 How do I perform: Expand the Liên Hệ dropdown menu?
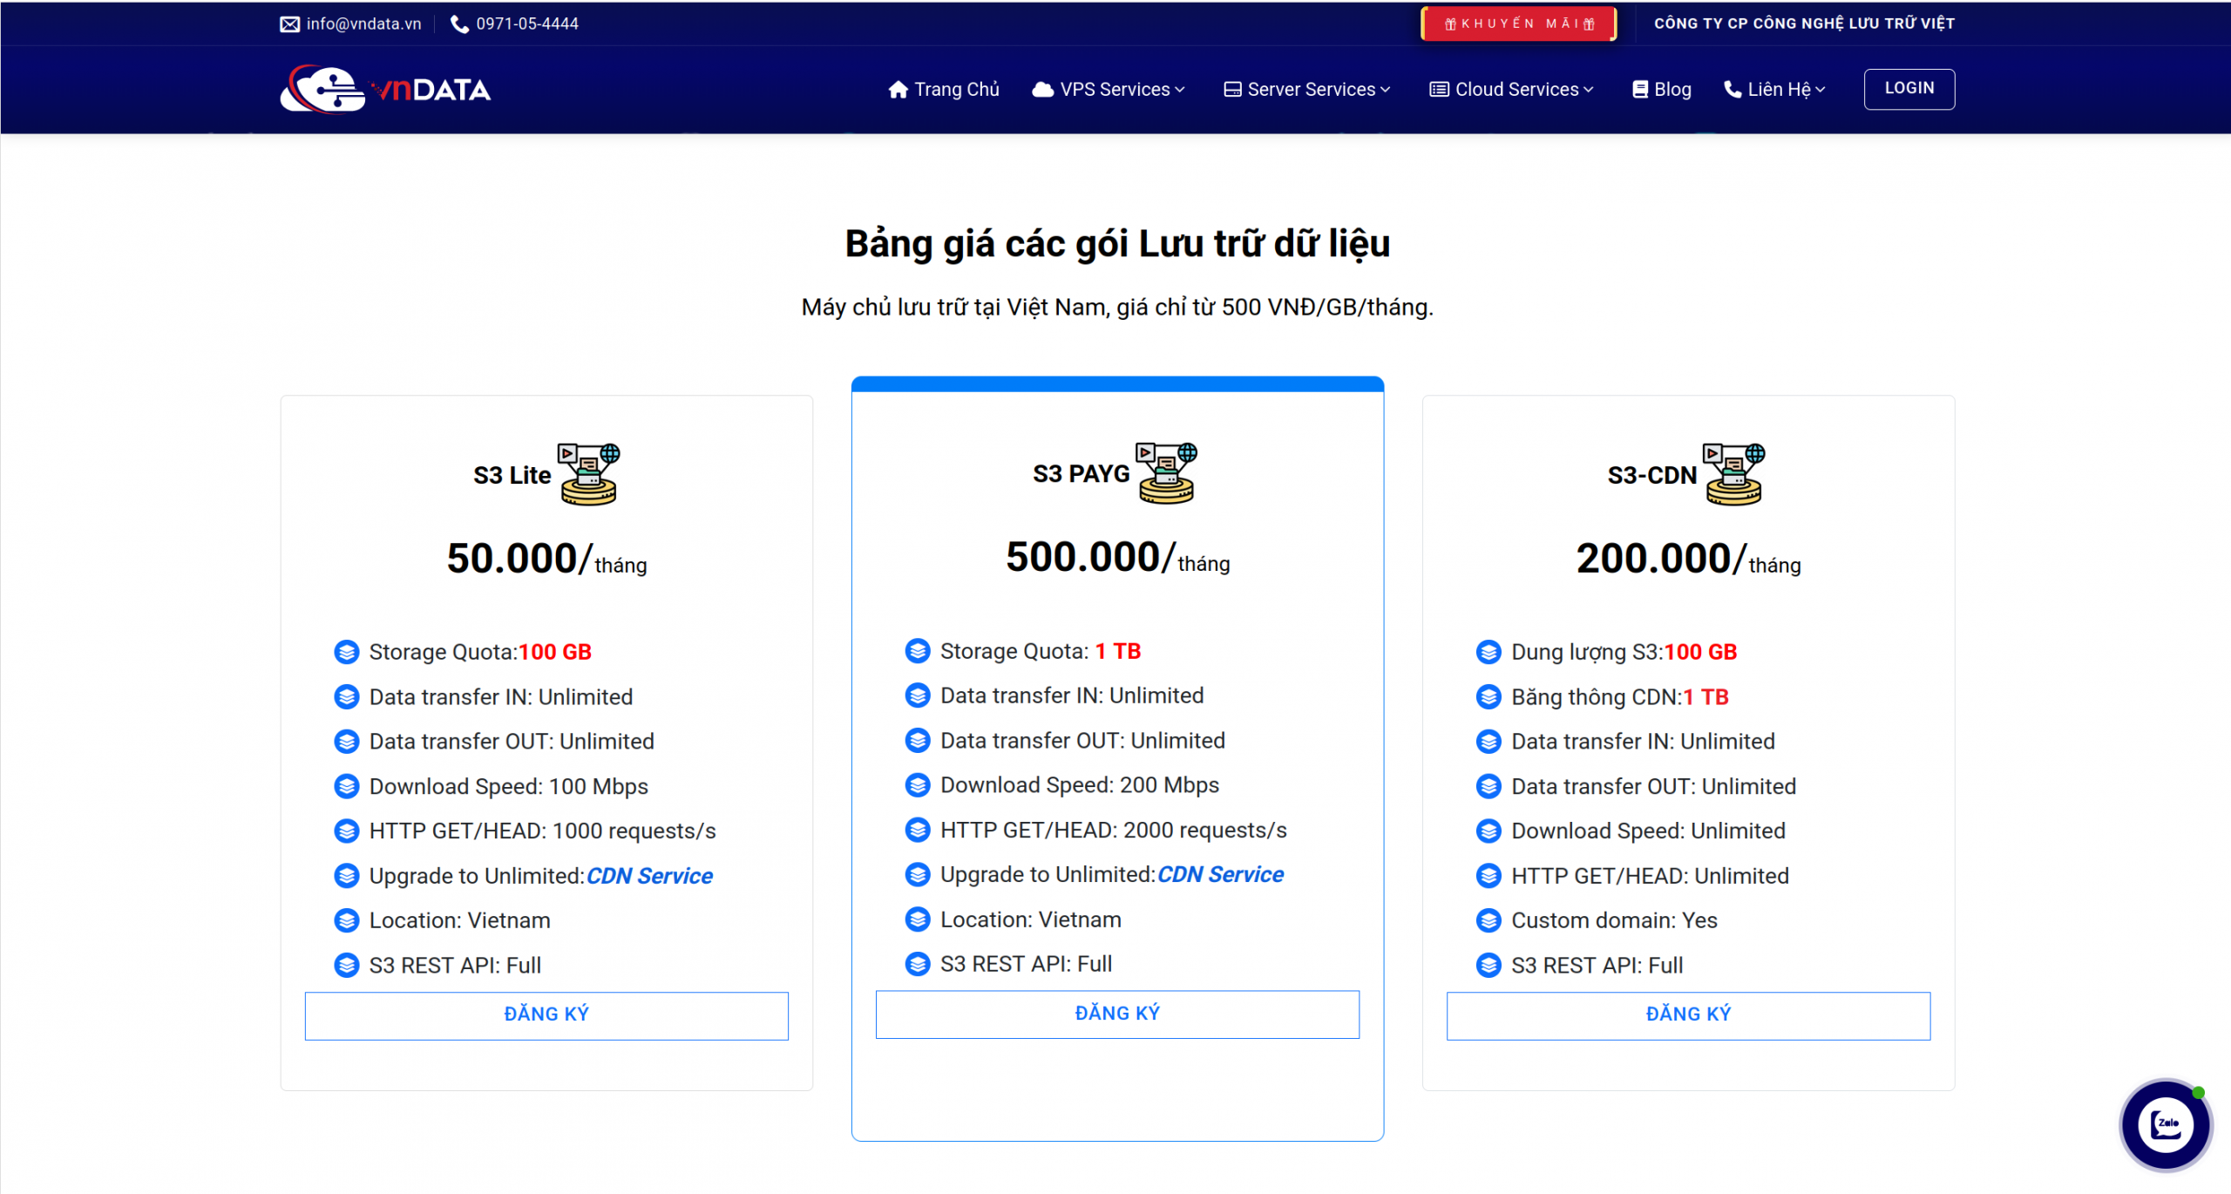coord(1774,90)
